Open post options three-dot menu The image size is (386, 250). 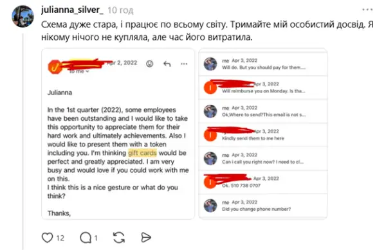point(367,10)
